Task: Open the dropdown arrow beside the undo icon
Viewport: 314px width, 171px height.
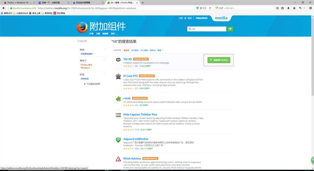Action: (305, 8)
